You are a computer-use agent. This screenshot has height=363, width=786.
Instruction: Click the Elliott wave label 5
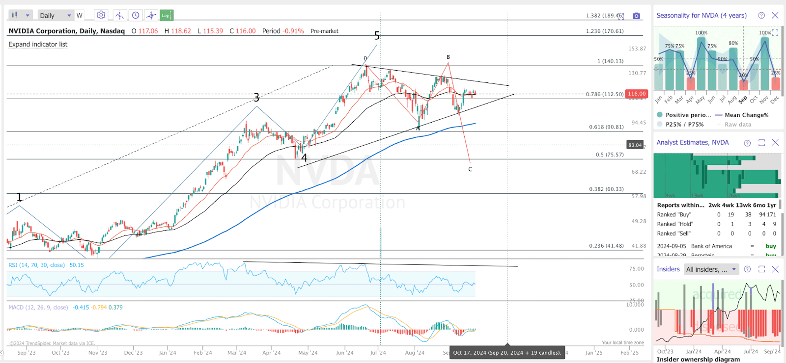click(377, 35)
